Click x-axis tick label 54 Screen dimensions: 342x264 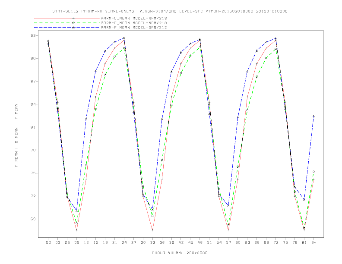point(219,242)
